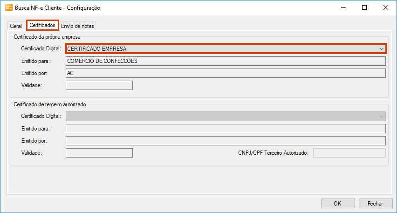Click own company Validade field
Image resolution: width=397 pixels, height=213 pixels.
point(99,85)
